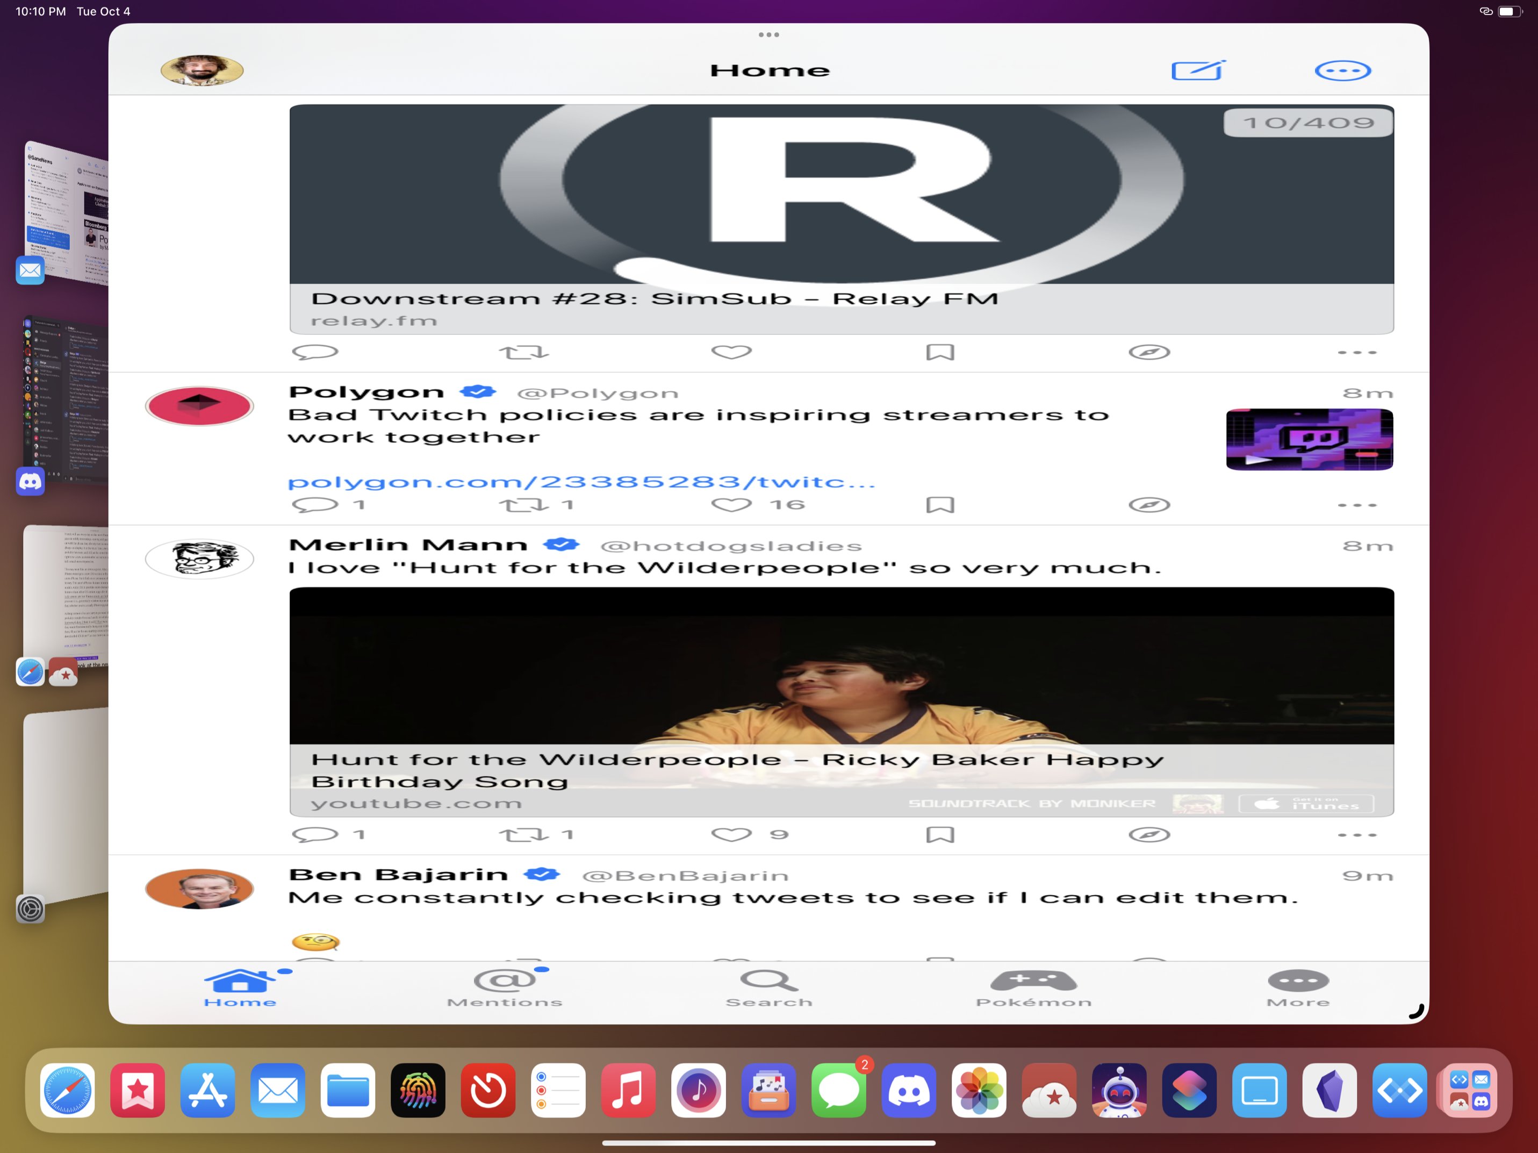This screenshot has height=1153, width=1538.
Task: Open the @Polygon handle
Action: (x=597, y=393)
